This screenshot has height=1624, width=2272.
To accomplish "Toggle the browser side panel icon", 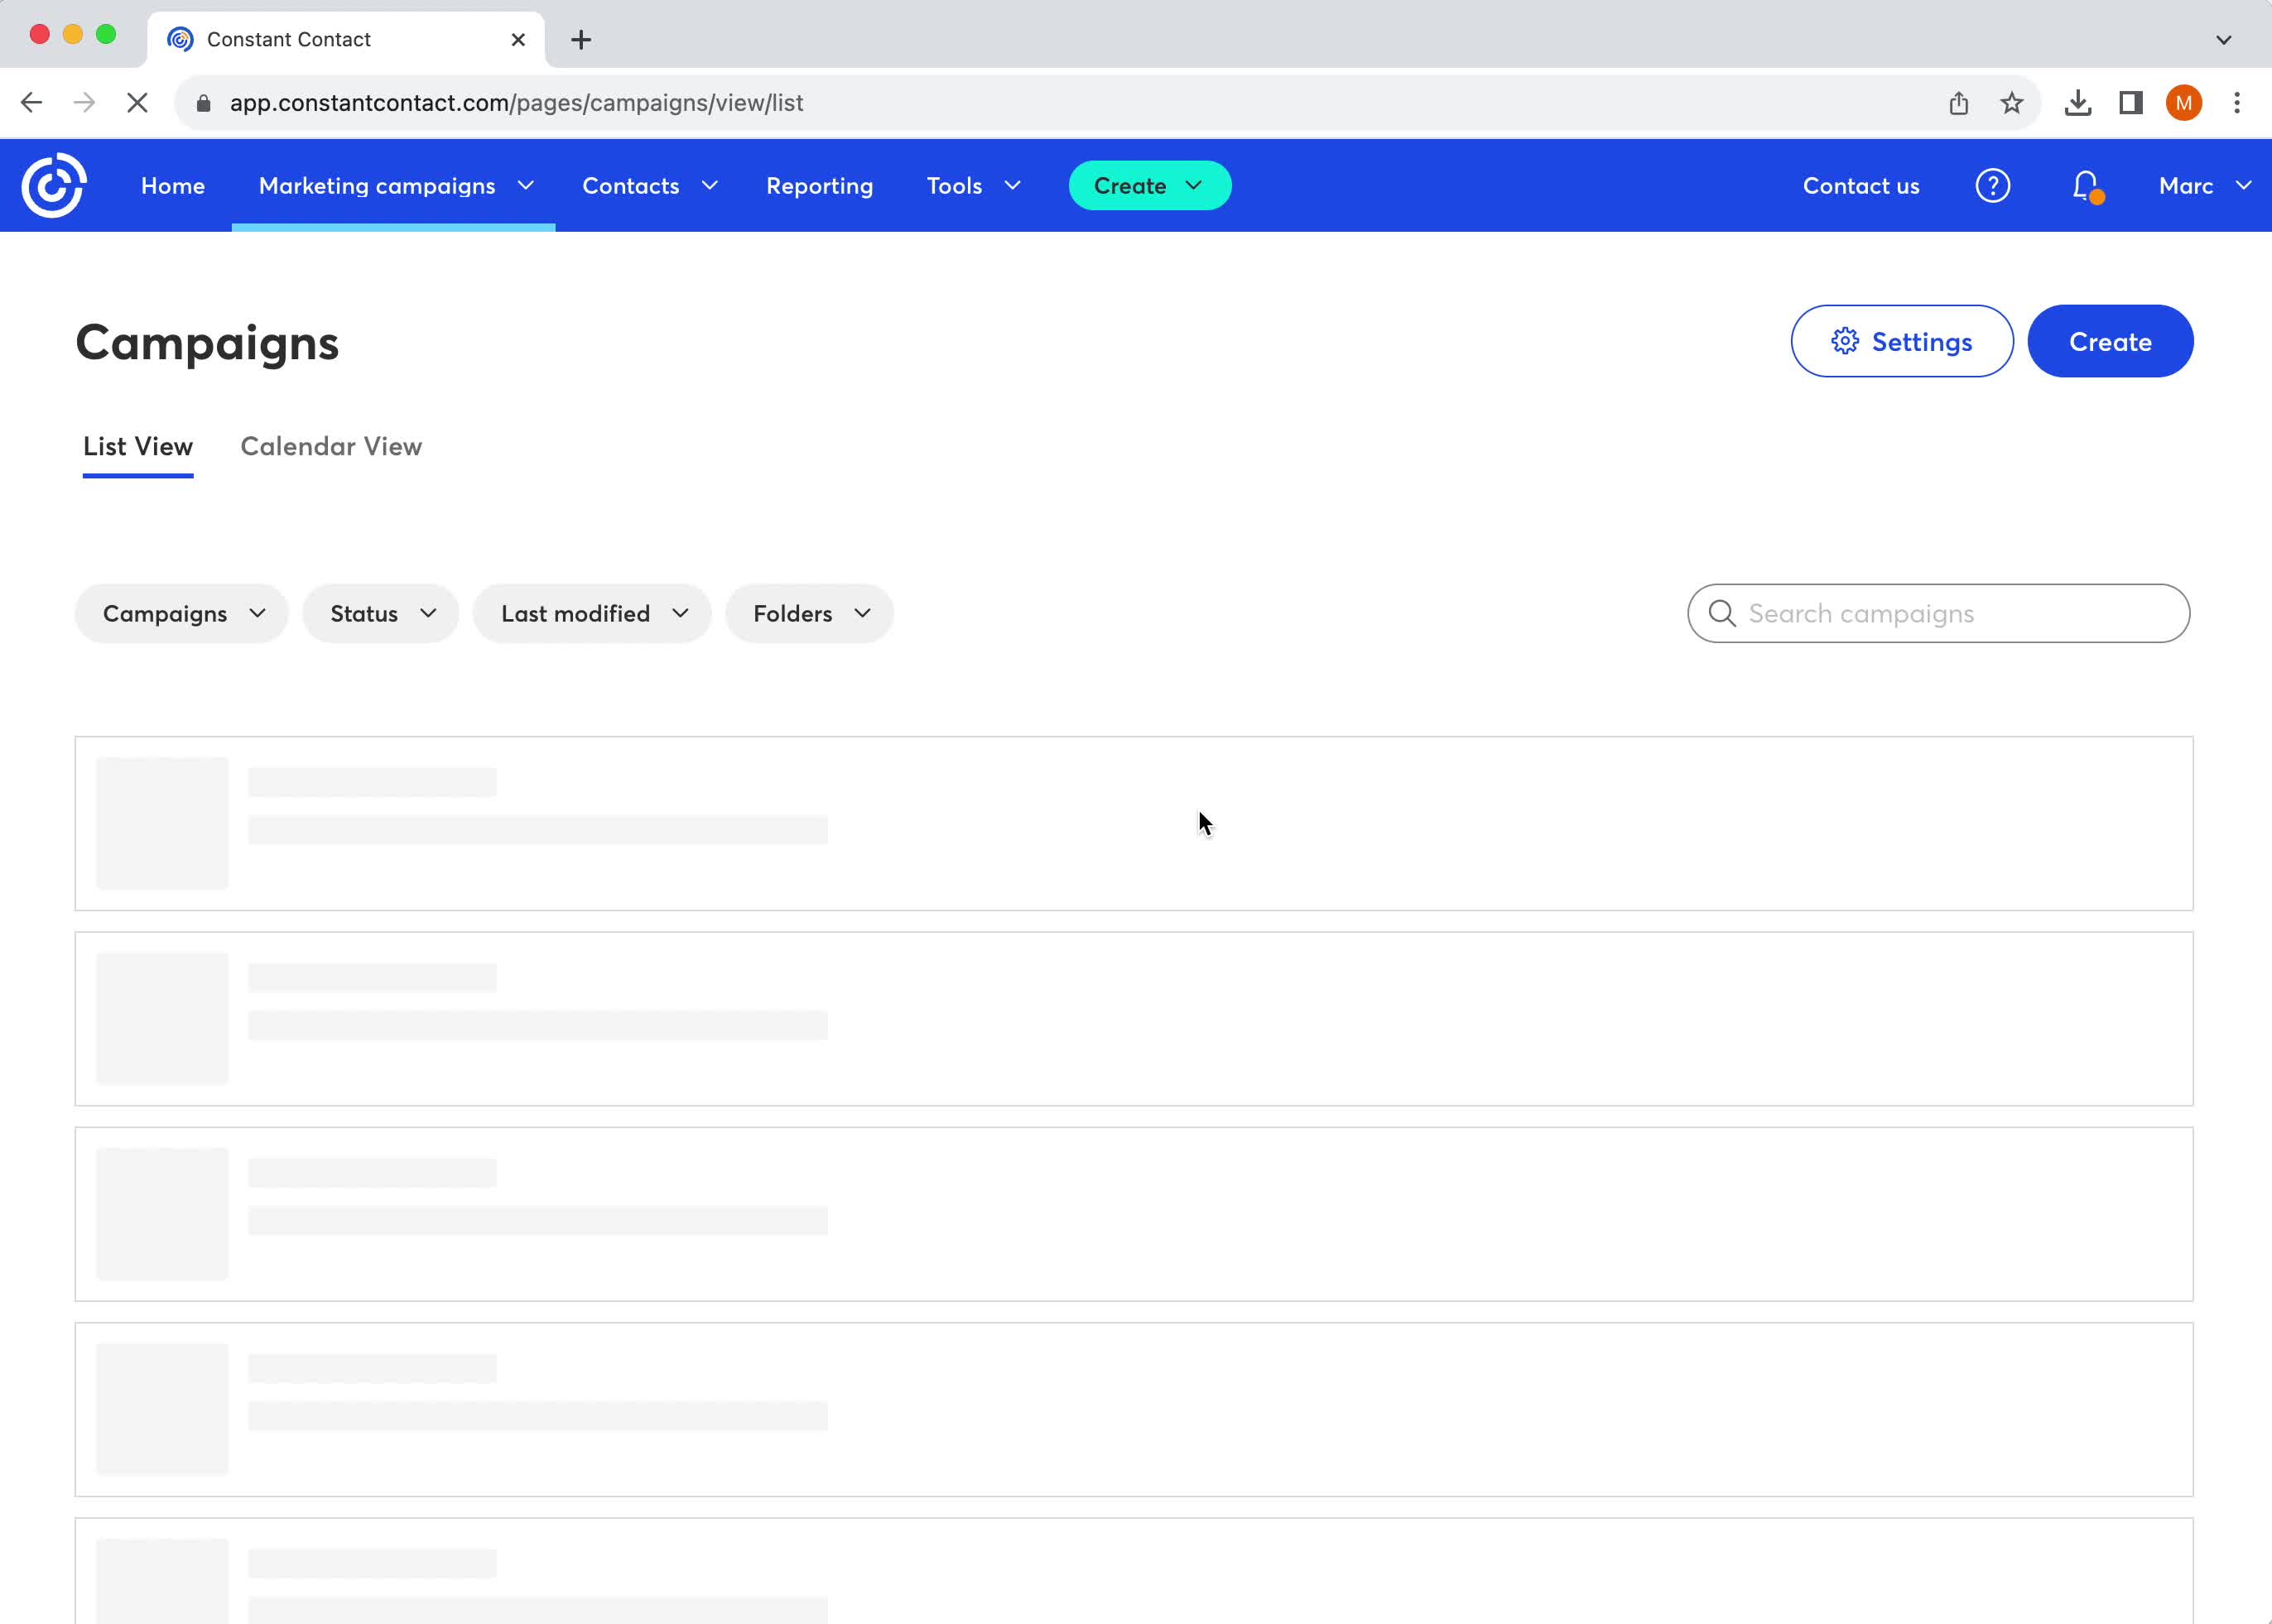I will (x=2130, y=103).
